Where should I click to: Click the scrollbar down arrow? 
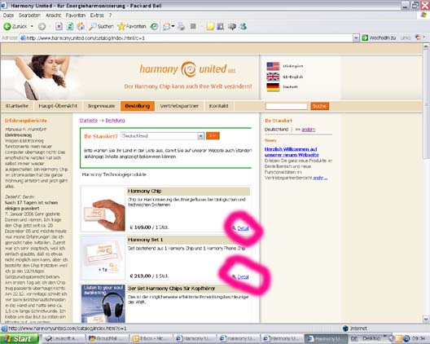coord(426,319)
